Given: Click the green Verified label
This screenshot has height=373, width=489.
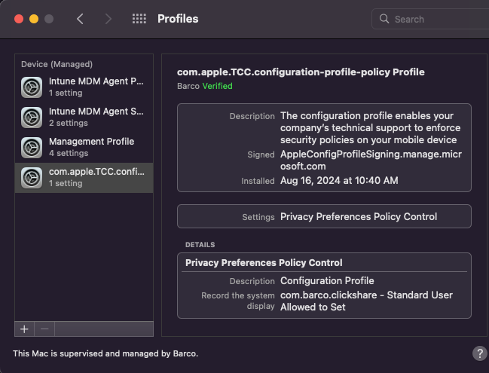Looking at the screenshot, I should 217,86.
